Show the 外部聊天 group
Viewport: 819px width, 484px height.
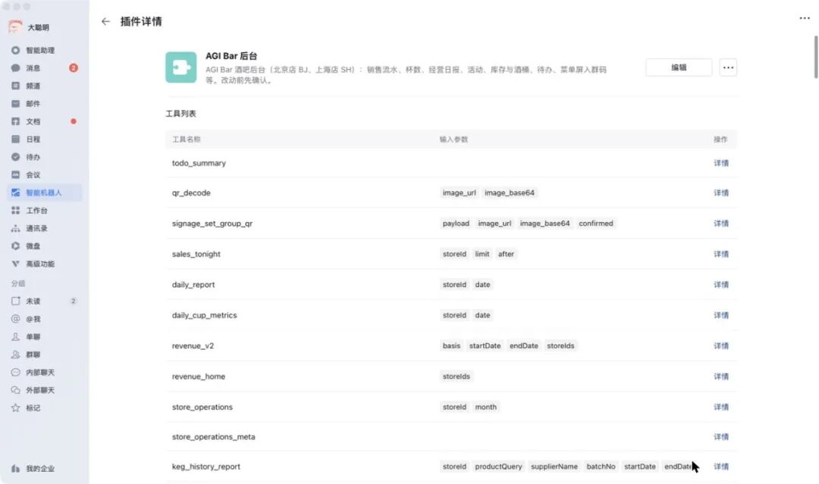45,390
